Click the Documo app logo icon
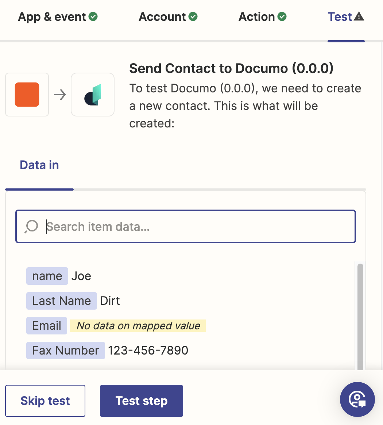The image size is (383, 425). click(93, 95)
